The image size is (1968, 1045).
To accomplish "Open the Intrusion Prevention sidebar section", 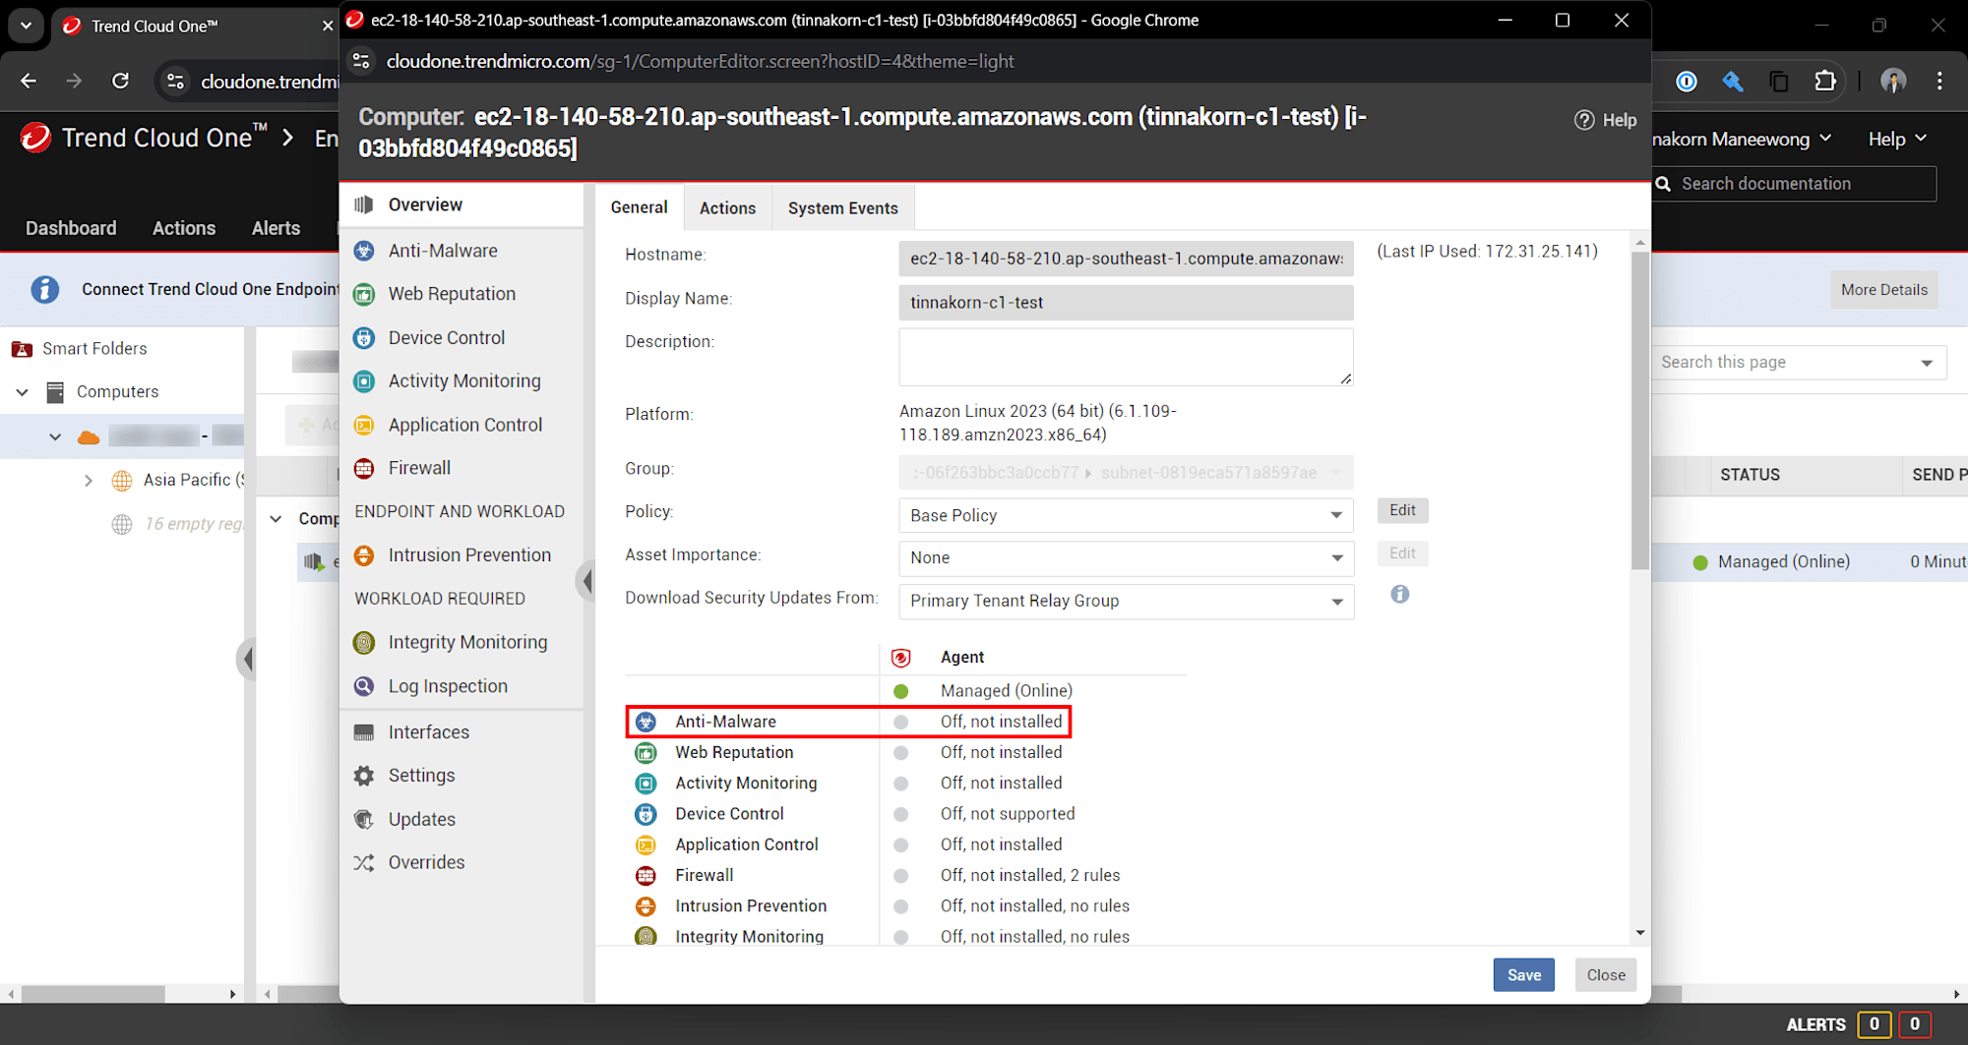I will click(469, 555).
